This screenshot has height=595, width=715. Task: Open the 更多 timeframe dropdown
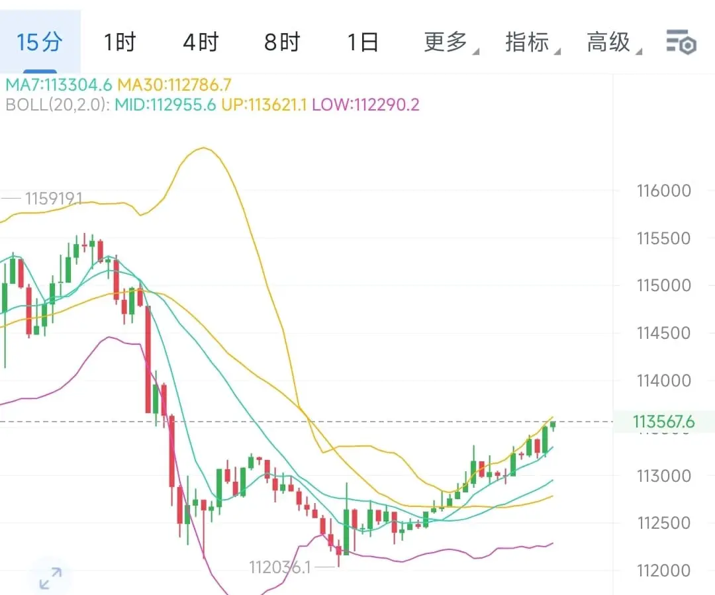click(x=451, y=42)
